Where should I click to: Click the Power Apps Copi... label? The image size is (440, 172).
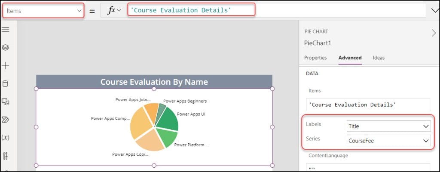130,154
